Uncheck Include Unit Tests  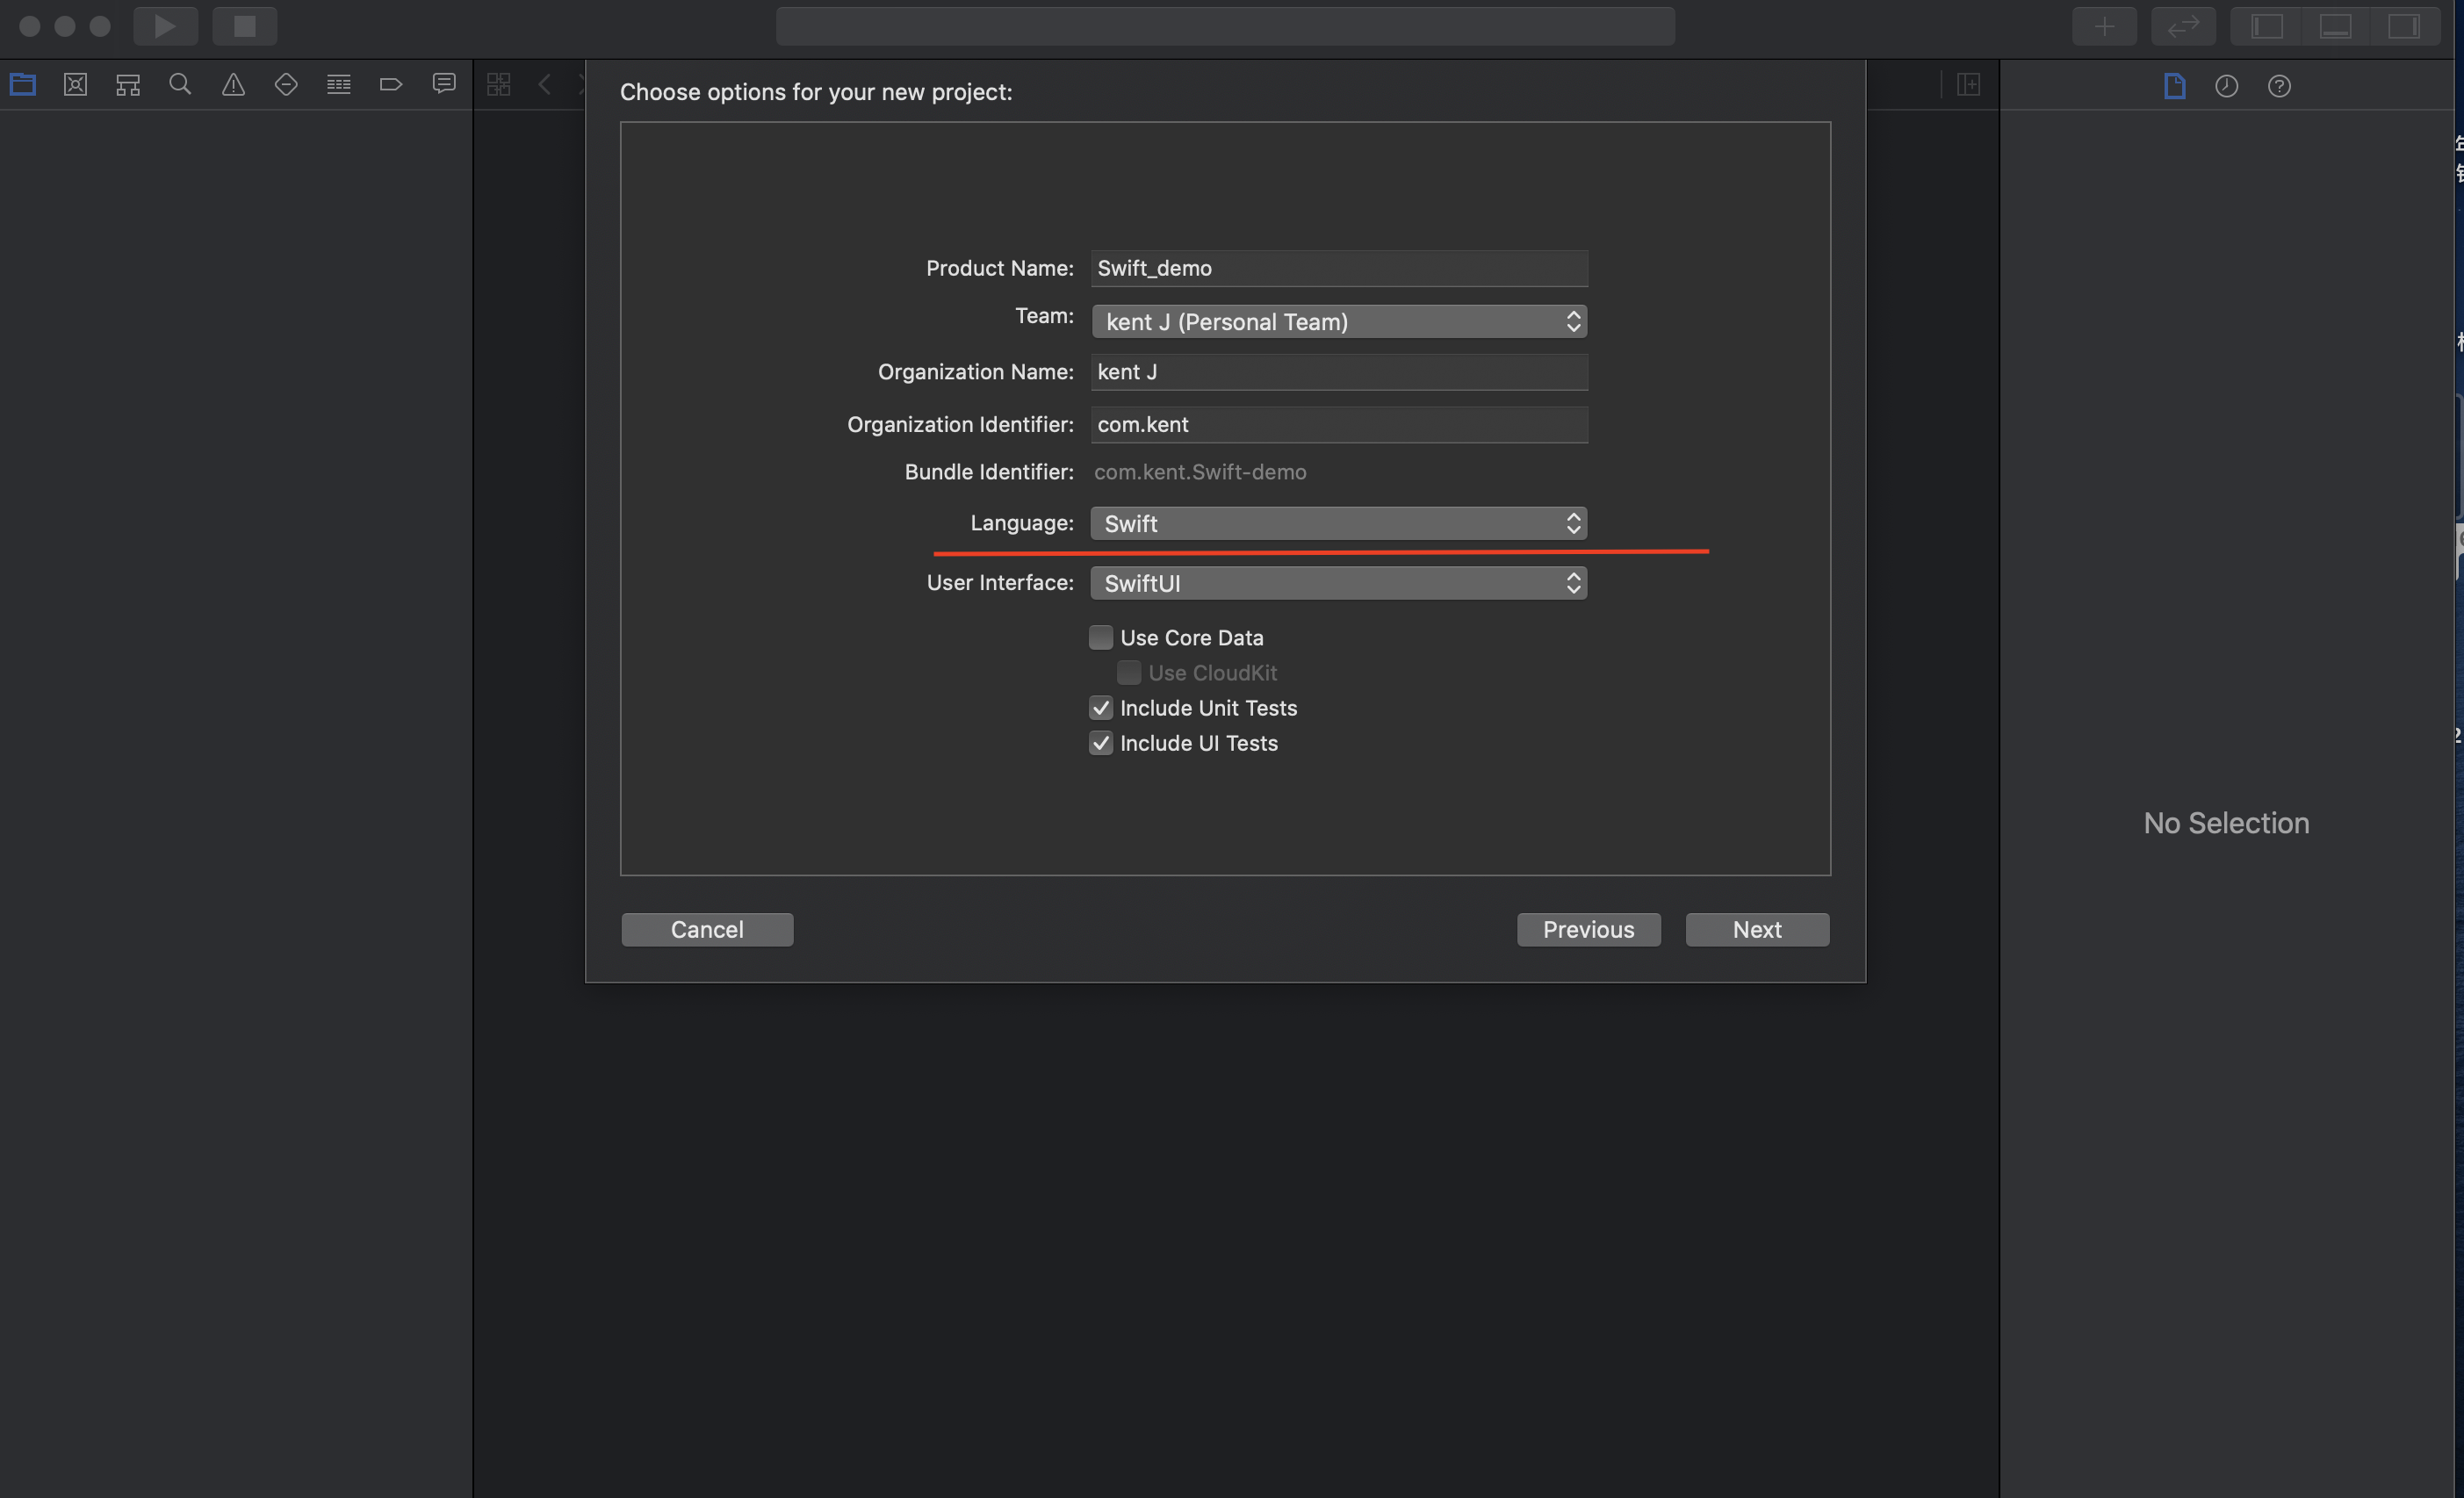1101,708
